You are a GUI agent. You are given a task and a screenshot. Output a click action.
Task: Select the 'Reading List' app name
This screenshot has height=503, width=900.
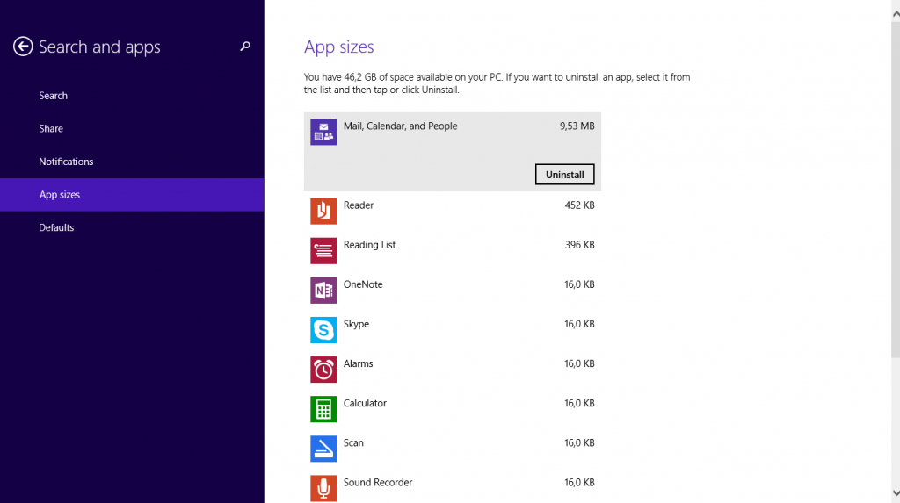(369, 245)
